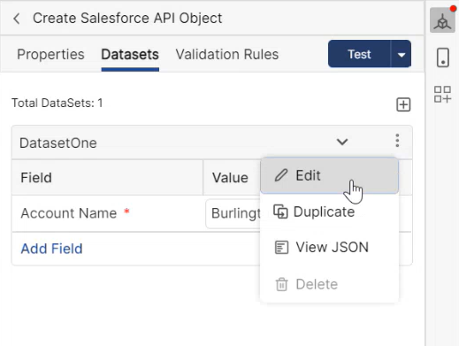Screen dimensions: 459x346
Task: Go back using the left chevron arrow
Action: (x=17, y=19)
